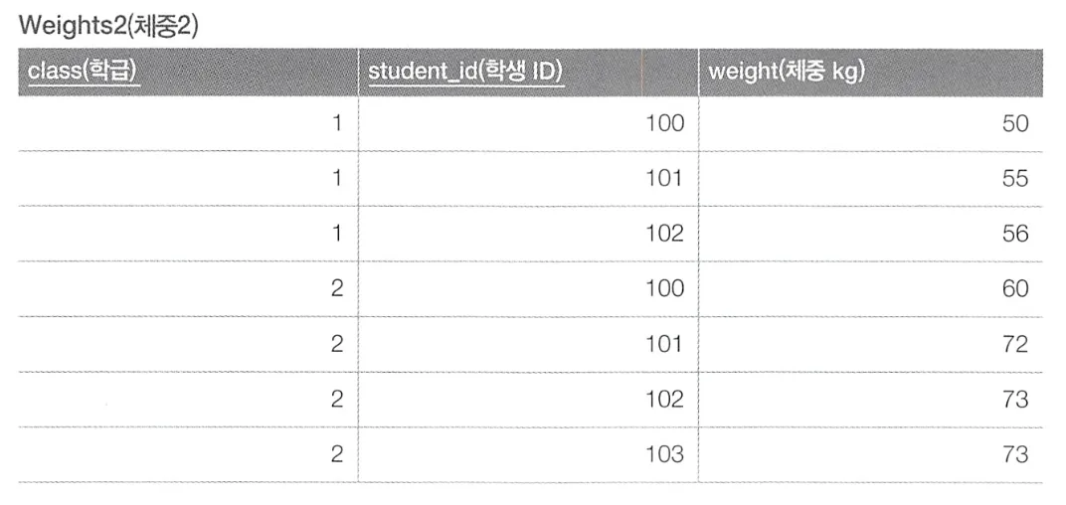Select weight cell with value 50

tap(871, 123)
